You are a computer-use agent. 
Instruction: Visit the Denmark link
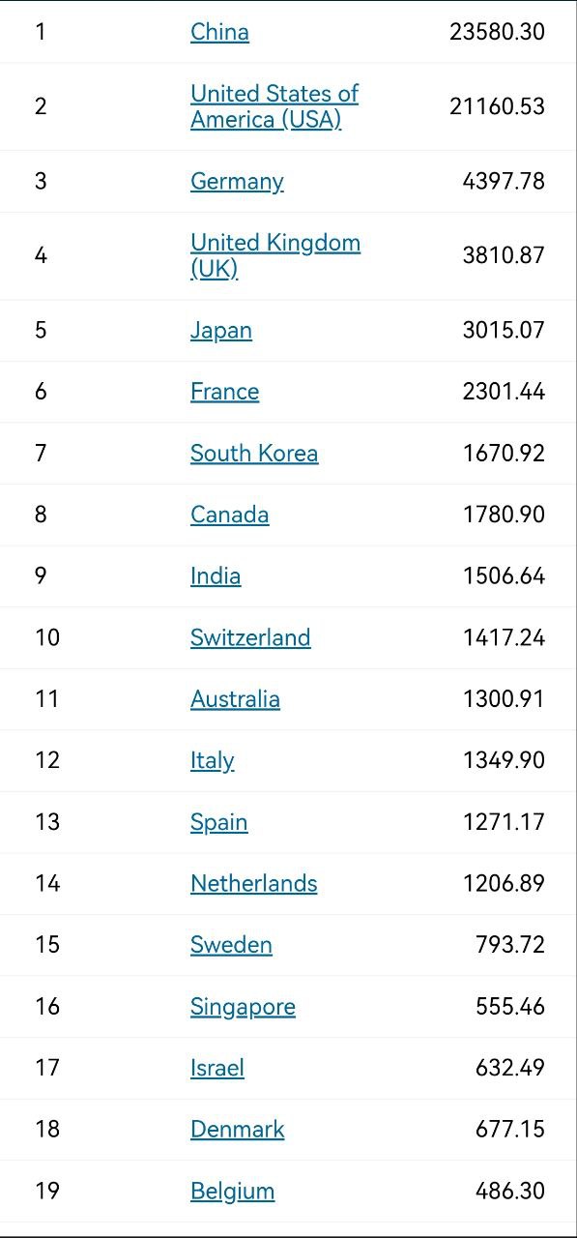click(x=237, y=1130)
